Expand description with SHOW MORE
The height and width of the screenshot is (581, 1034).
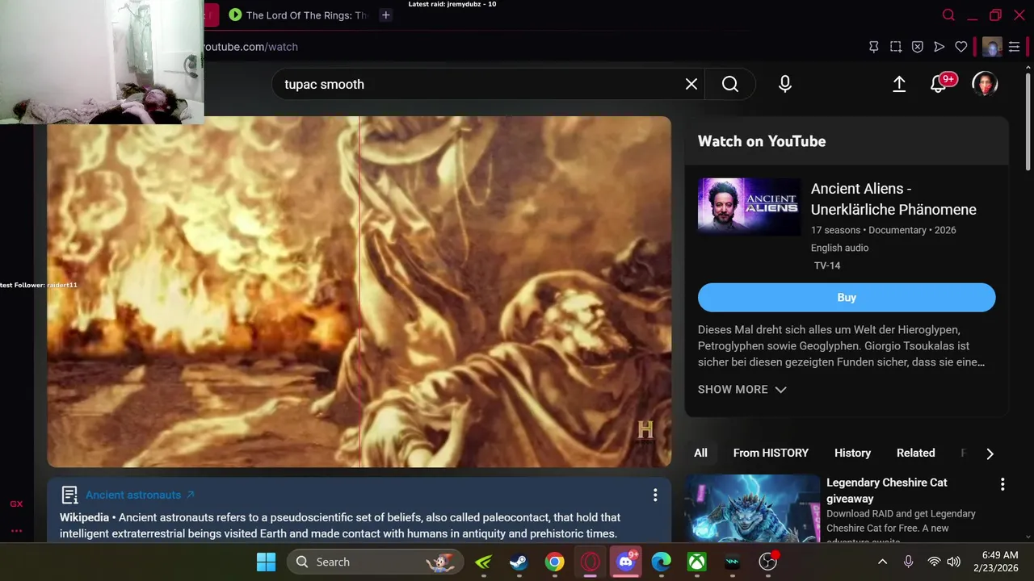tap(742, 389)
